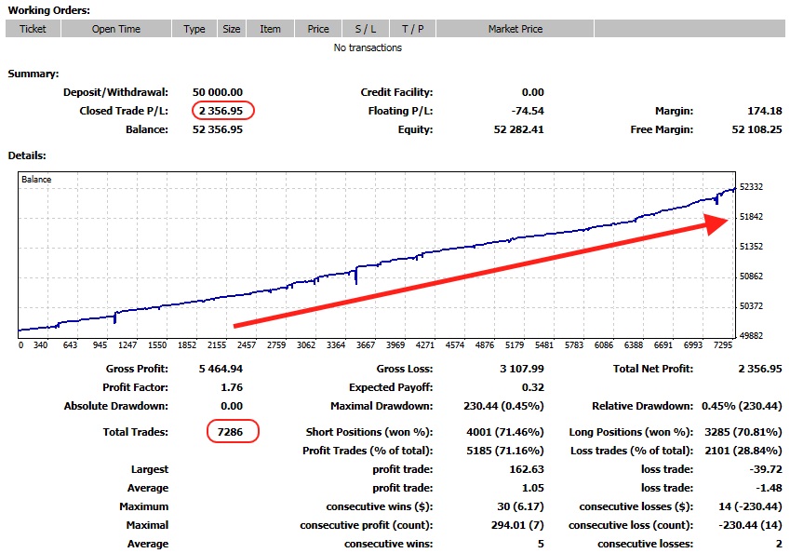Image resolution: width=790 pixels, height=553 pixels.
Task: Click the Open Time column header
Action: coord(116,29)
